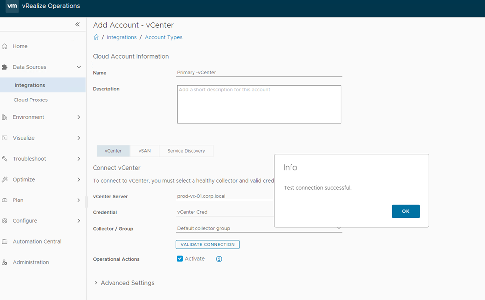
Task: Open the Operational Actions info icon
Action: coord(219,259)
